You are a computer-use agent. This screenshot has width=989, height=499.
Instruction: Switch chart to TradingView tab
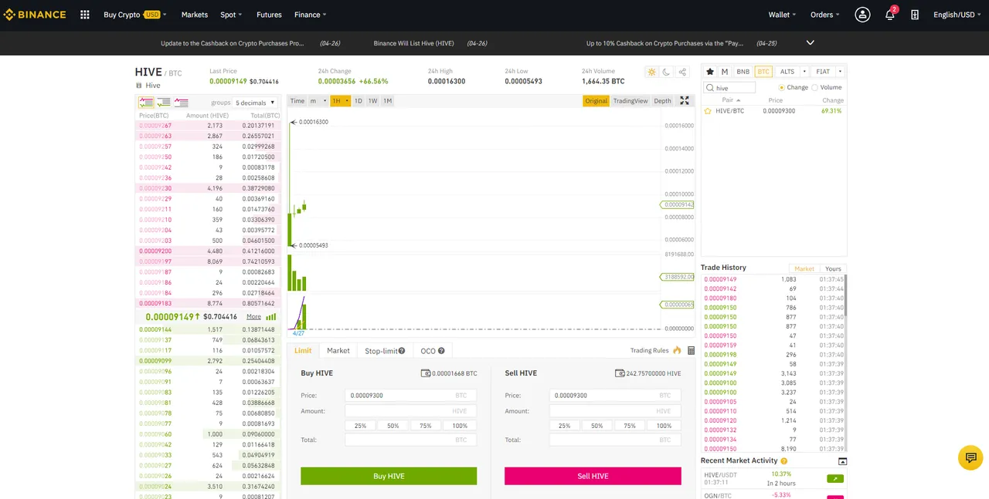click(x=630, y=101)
